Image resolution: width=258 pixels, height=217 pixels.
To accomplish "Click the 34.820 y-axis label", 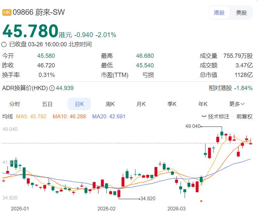I will tap(10, 198).
